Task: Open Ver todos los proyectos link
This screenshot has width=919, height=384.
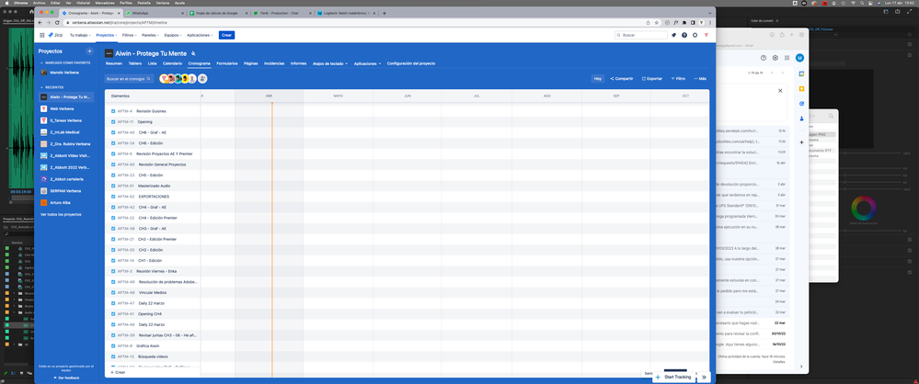Action: [61, 215]
